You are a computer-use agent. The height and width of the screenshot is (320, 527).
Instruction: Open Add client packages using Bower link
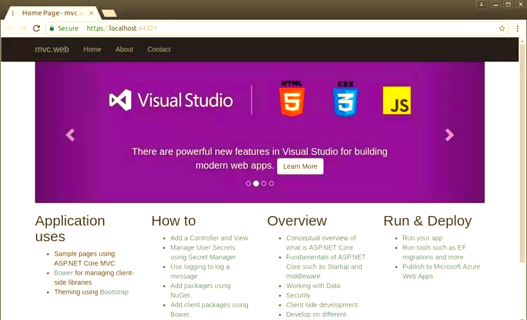pos(210,310)
